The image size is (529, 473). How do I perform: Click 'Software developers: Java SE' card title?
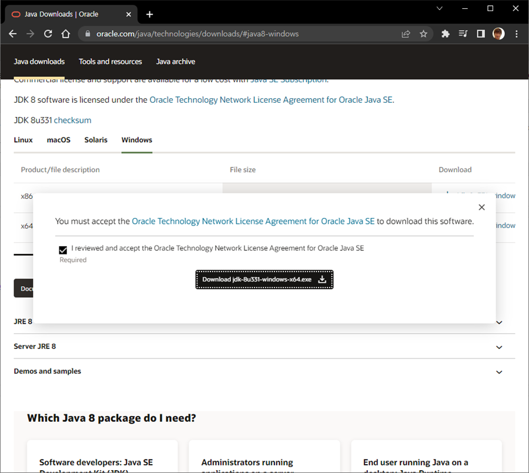coord(96,462)
